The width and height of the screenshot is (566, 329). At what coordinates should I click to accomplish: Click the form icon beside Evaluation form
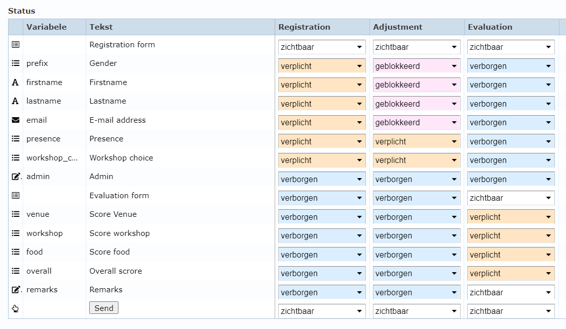tap(16, 196)
